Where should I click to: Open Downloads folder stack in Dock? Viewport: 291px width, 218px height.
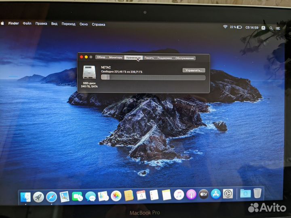point(245,193)
